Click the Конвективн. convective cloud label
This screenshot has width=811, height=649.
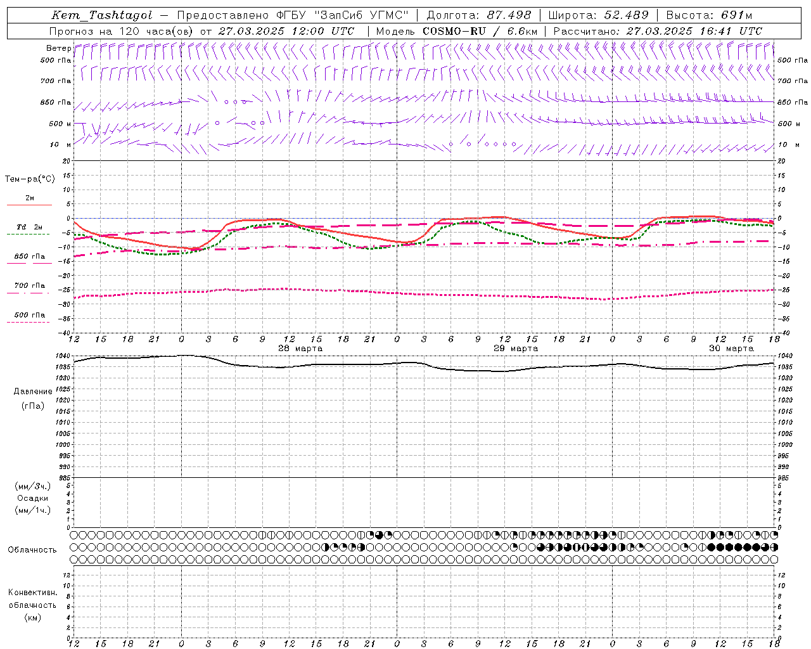click(32, 593)
